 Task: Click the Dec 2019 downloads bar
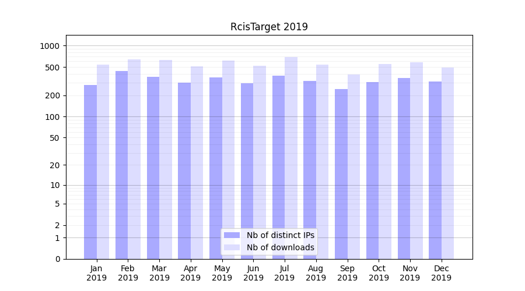[447, 163]
